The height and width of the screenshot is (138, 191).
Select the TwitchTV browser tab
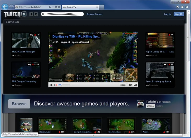[80, 7]
